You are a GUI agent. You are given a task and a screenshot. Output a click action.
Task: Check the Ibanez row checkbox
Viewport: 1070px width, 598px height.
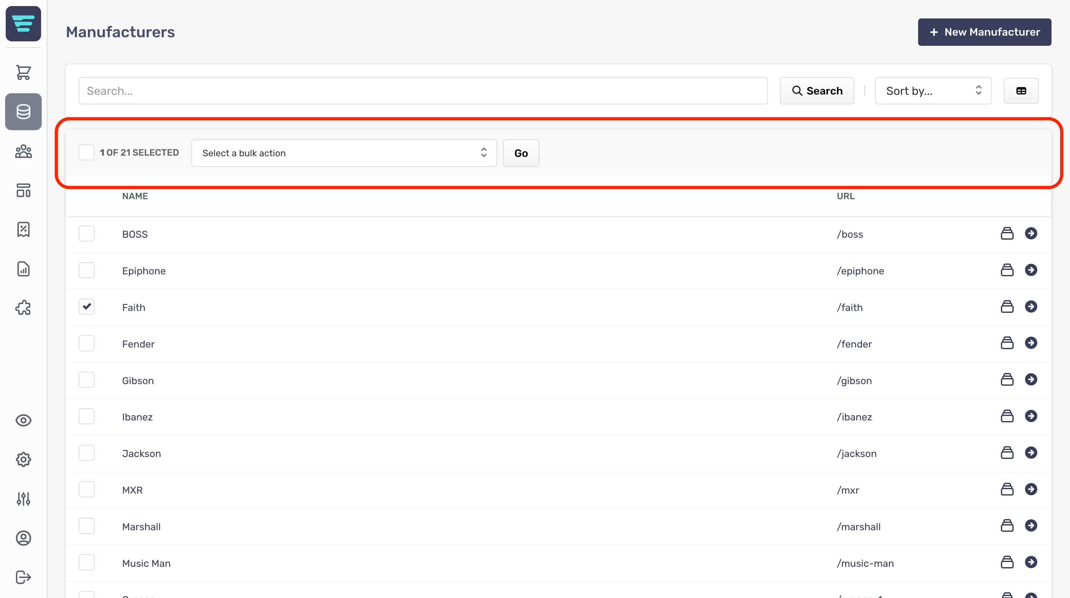86,416
